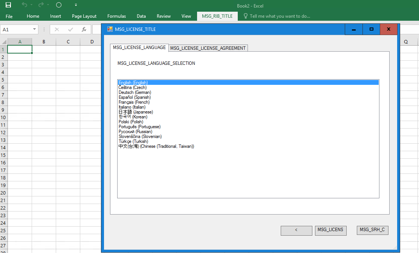Choose Čeština (Czech) in language list
The height and width of the screenshot is (253, 419).
(248, 87)
